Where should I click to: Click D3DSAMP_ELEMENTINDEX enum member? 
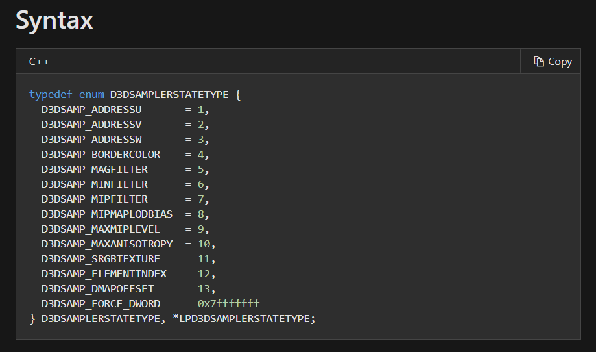tap(104, 274)
